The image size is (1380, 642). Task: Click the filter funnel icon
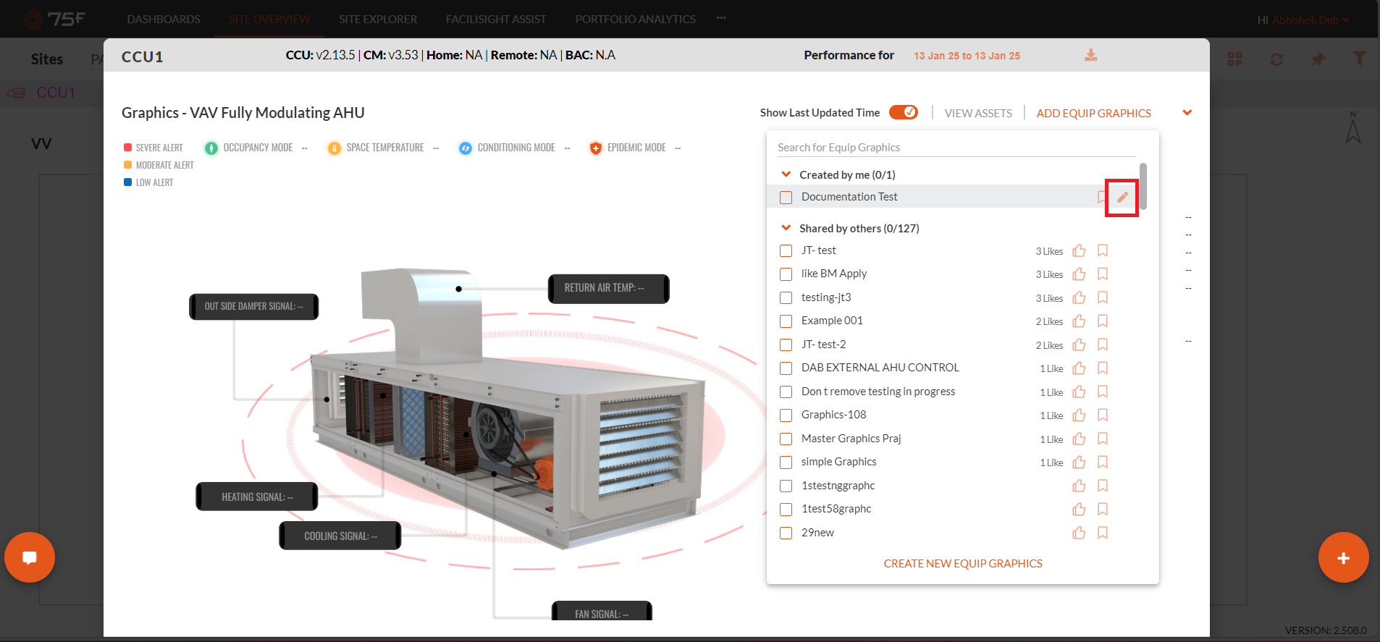pos(1359,58)
